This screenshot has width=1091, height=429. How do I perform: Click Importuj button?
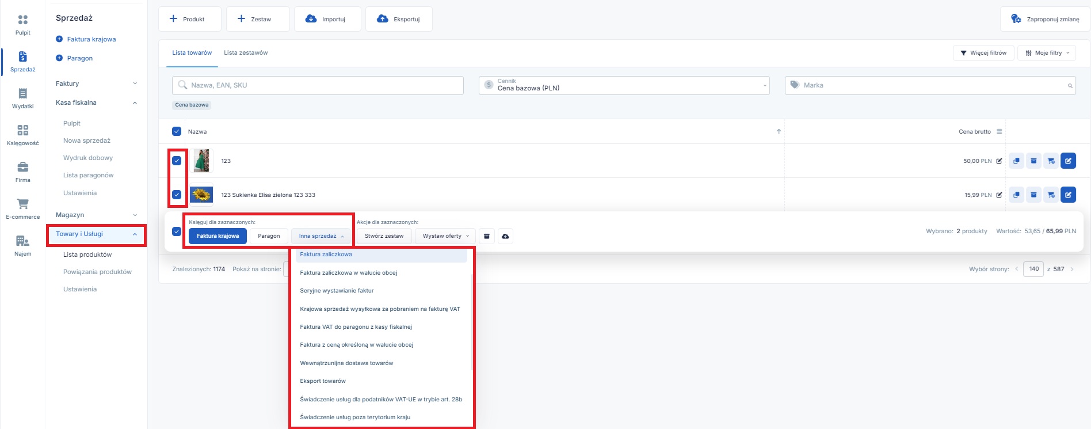(327, 19)
